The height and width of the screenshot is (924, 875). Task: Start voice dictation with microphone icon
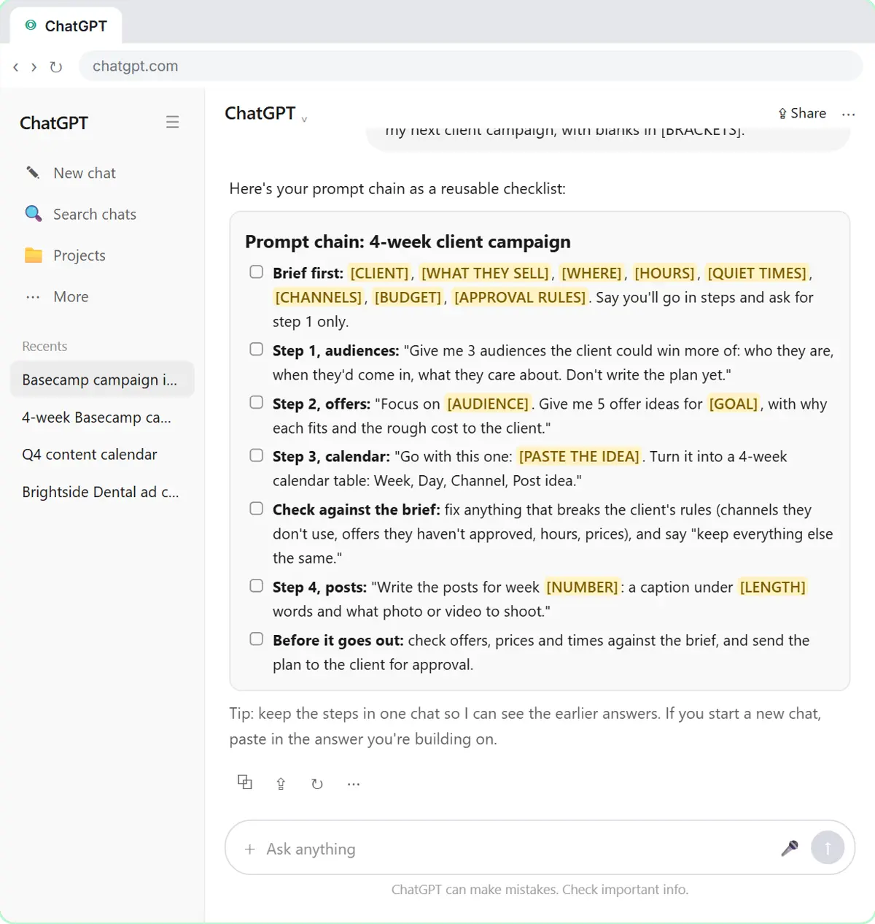tap(790, 848)
